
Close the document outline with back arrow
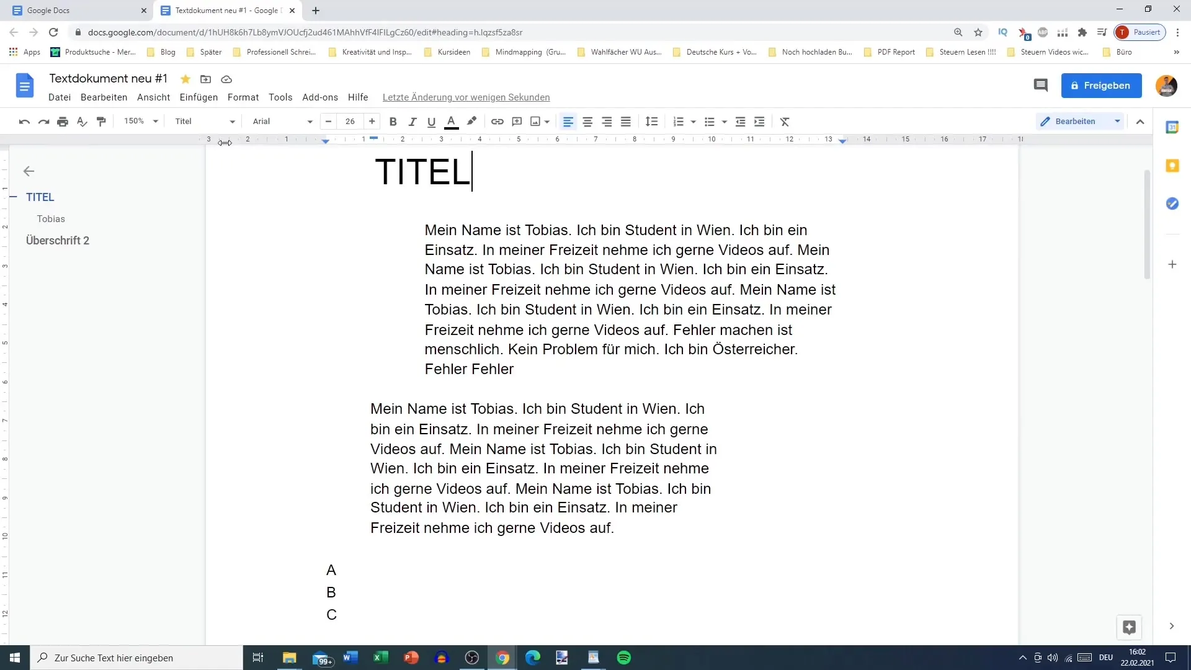click(x=29, y=171)
